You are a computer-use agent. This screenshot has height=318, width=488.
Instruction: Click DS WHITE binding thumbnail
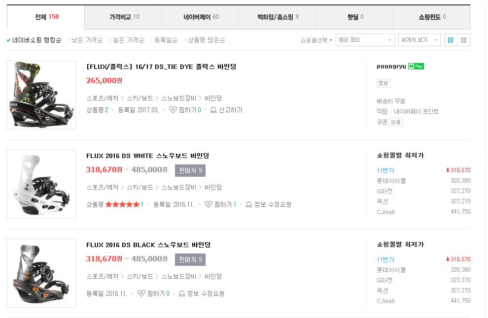(41, 184)
